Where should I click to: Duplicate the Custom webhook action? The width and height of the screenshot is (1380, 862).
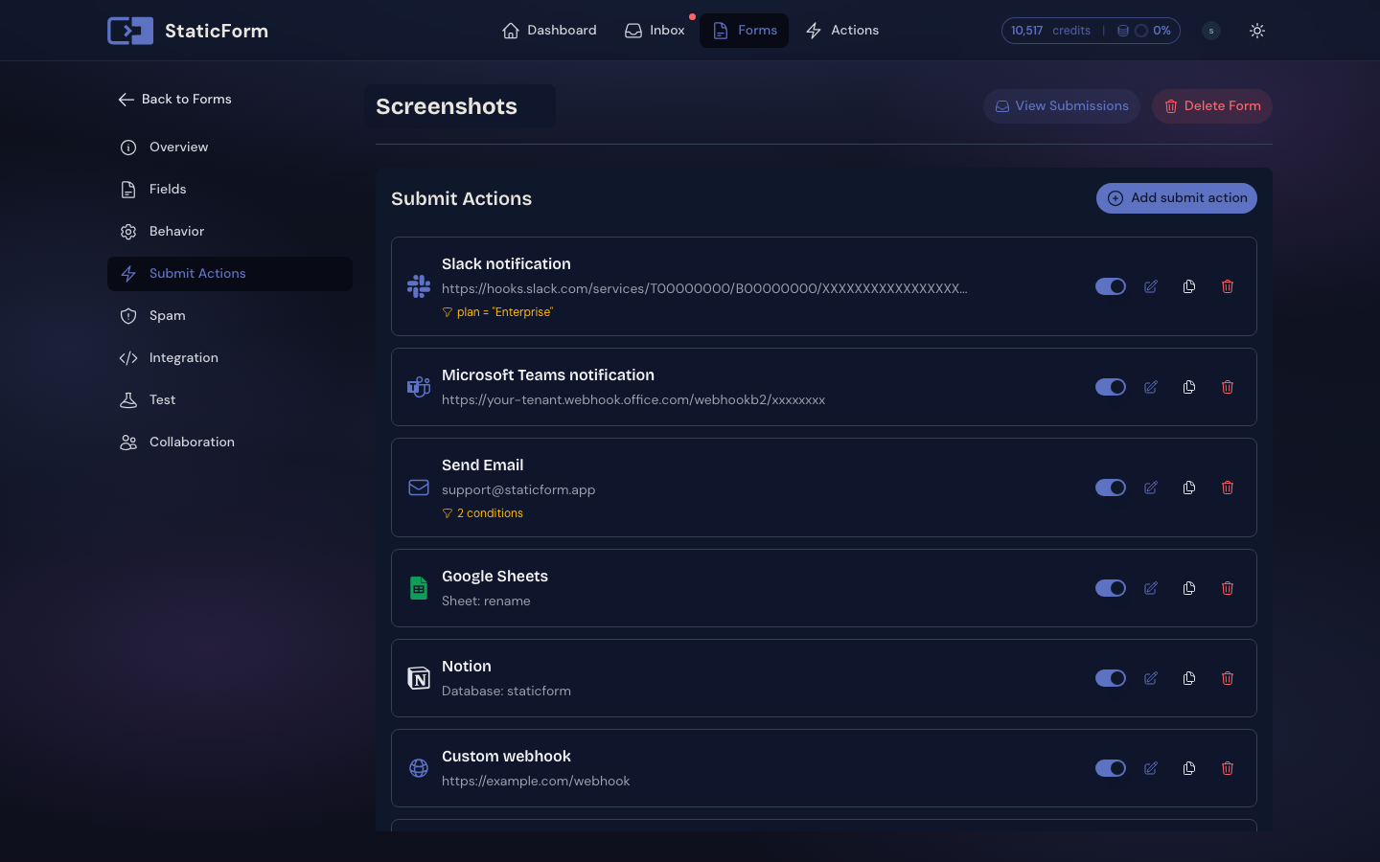1189,768
